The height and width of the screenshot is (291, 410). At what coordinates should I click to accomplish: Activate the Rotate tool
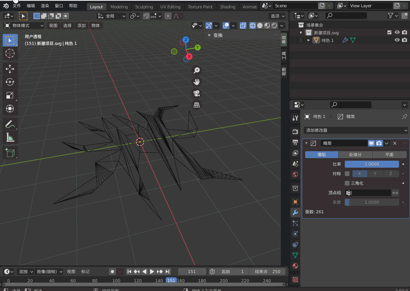10,82
